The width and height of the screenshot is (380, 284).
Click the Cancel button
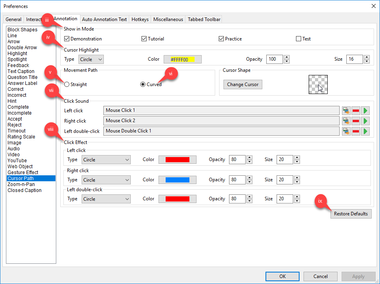pos(321,276)
